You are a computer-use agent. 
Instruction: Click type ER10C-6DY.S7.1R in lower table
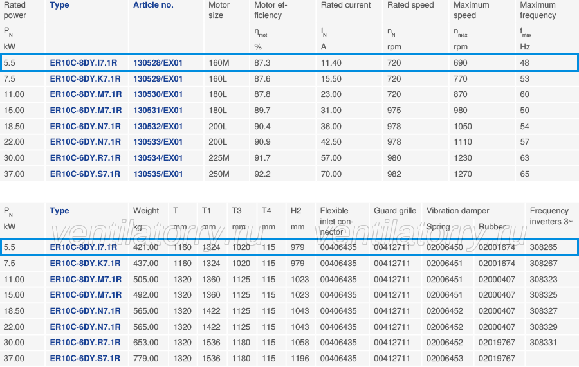pos(85,359)
